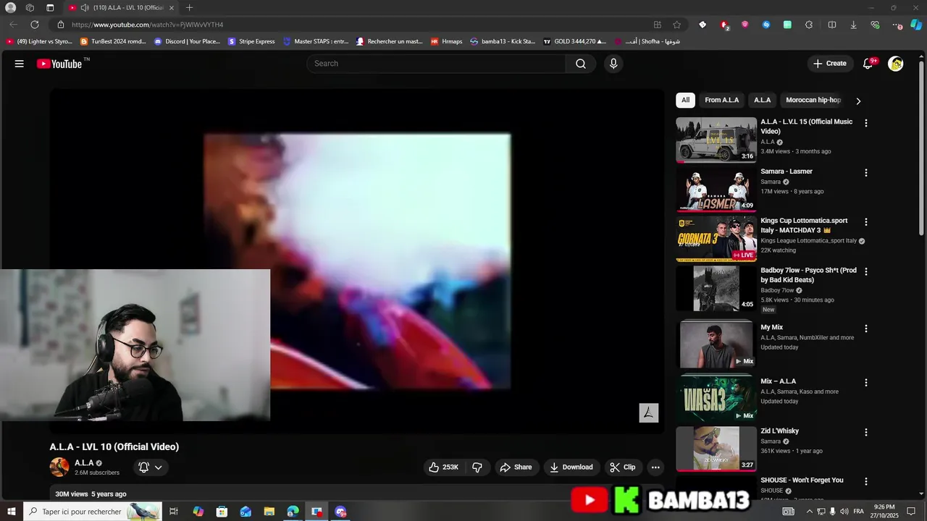Viewport: 927px width, 521px height.
Task: Open Kings Cup Lottomatica live thumbnail
Action: click(716, 239)
